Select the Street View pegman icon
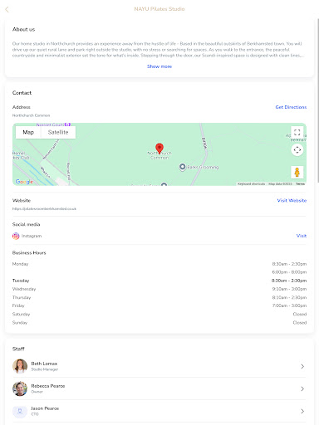 [297, 172]
